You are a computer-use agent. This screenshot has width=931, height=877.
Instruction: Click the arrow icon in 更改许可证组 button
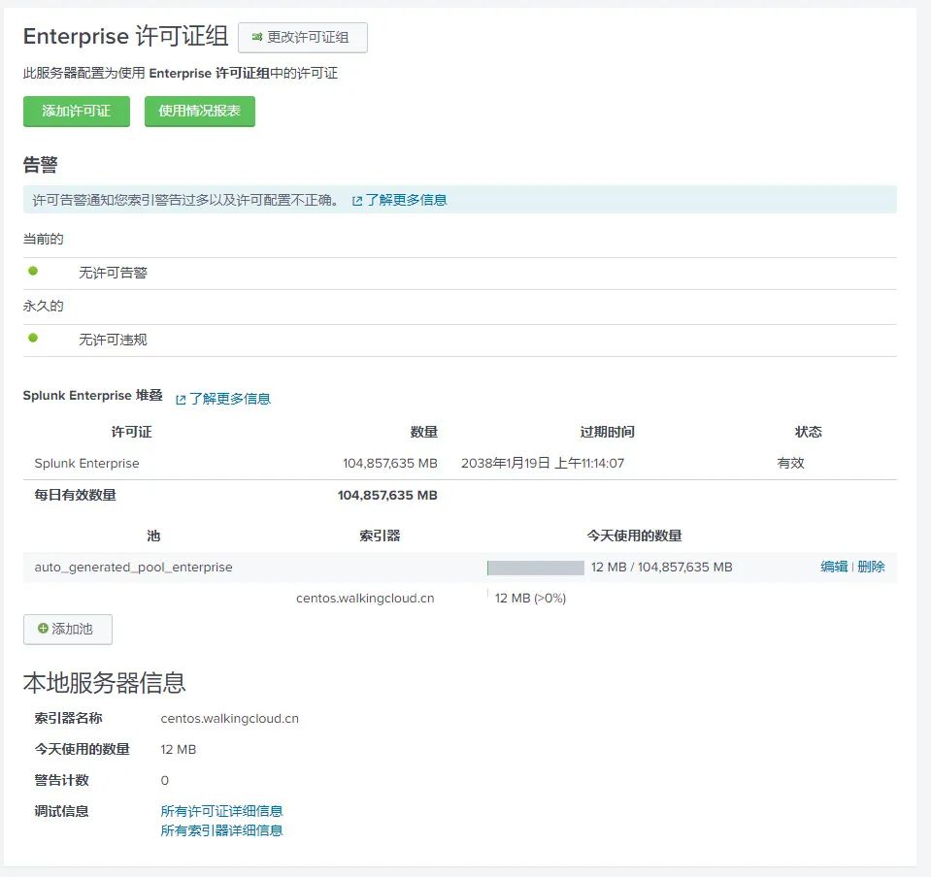257,38
